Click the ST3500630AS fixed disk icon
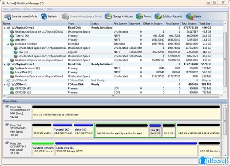Image resolution: width=230 pixels, height=166 pixels. tap(7, 124)
